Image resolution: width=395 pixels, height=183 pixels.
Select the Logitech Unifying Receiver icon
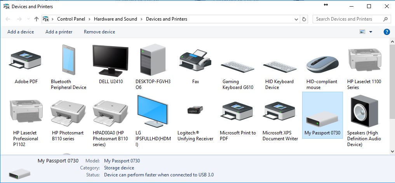click(195, 110)
